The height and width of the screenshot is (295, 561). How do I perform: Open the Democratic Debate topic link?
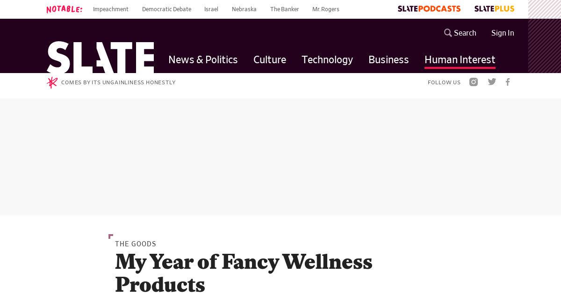pyautogui.click(x=166, y=9)
